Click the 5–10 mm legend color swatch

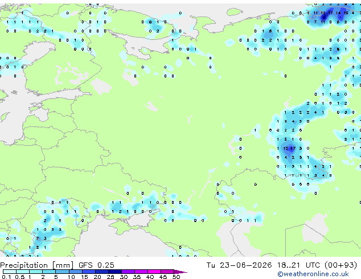63,272
